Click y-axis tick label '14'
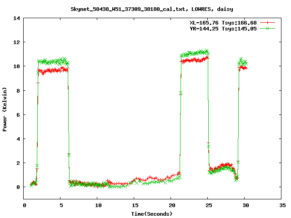The width and height of the screenshot is (291, 218). (x=16, y=18)
